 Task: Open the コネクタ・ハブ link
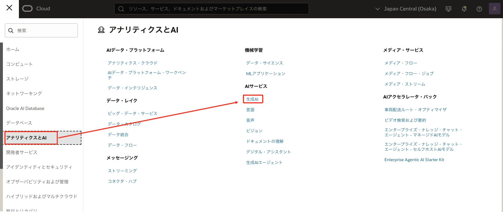pos(122,181)
